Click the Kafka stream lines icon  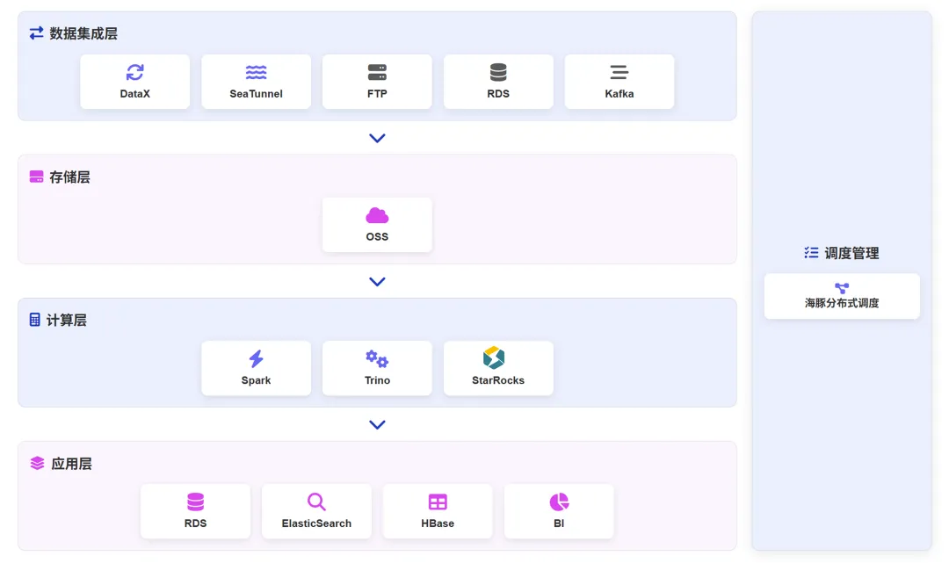point(619,72)
